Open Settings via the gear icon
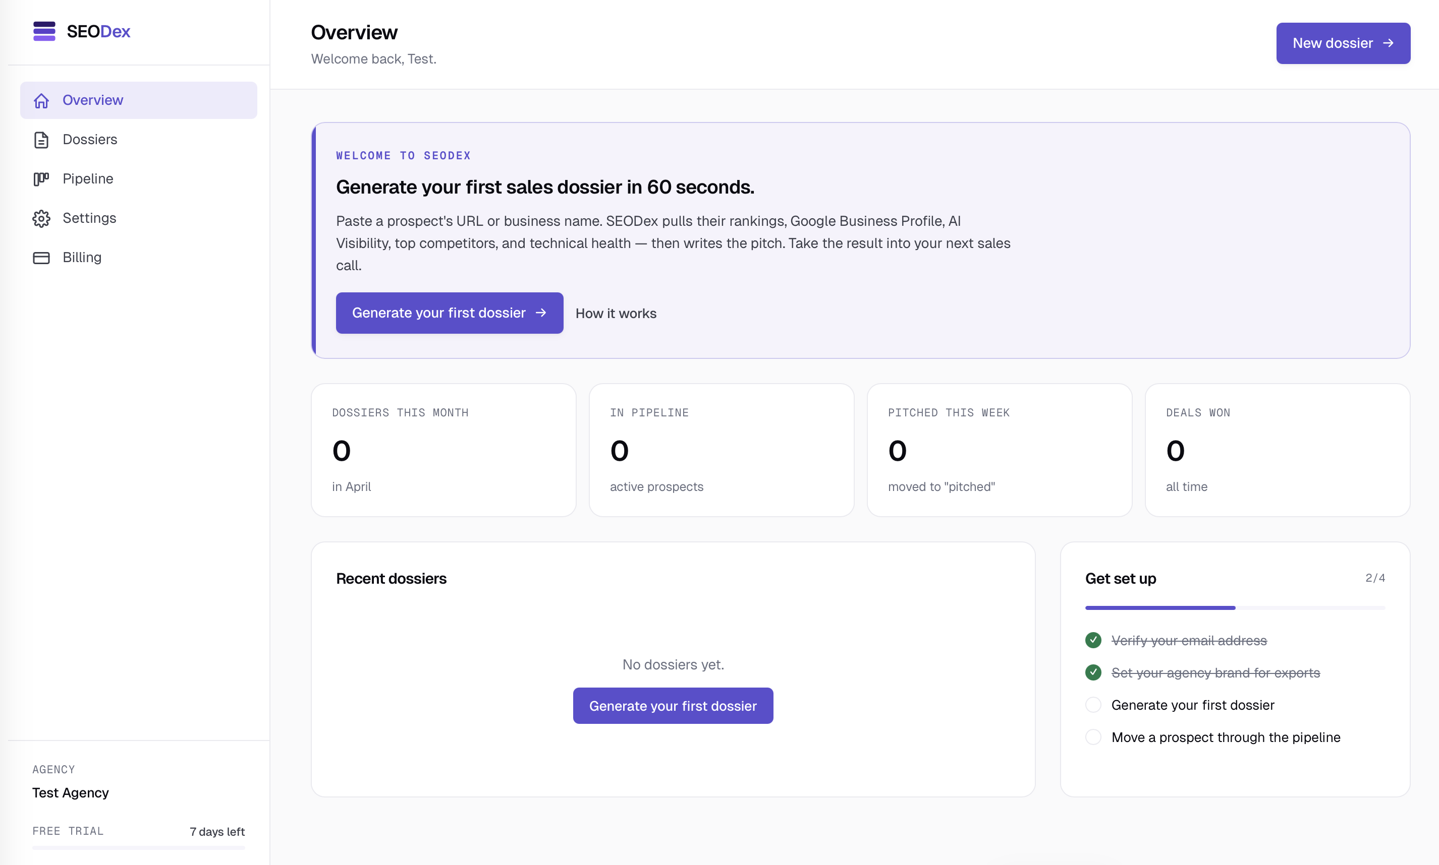1439x865 pixels. click(41, 217)
